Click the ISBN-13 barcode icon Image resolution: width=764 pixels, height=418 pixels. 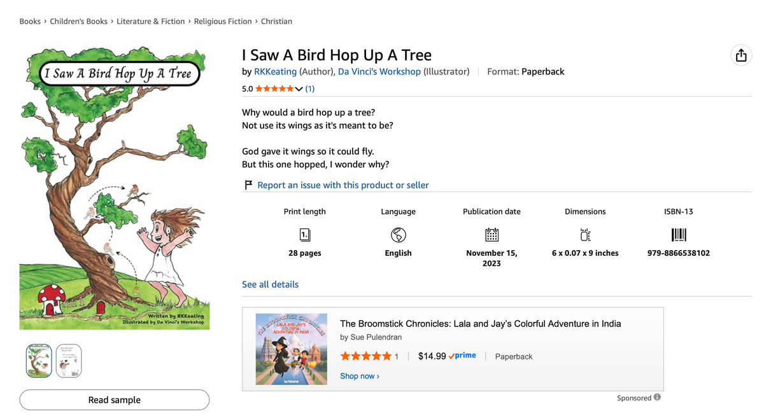pyautogui.click(x=679, y=235)
